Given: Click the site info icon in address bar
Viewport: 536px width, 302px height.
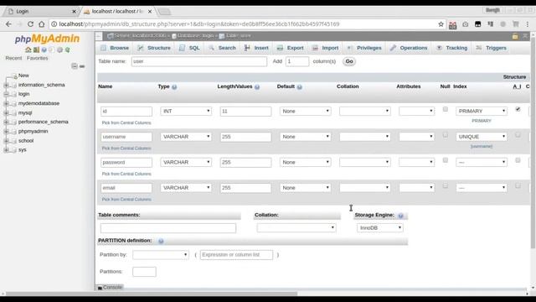Looking at the screenshot, I should (54, 24).
